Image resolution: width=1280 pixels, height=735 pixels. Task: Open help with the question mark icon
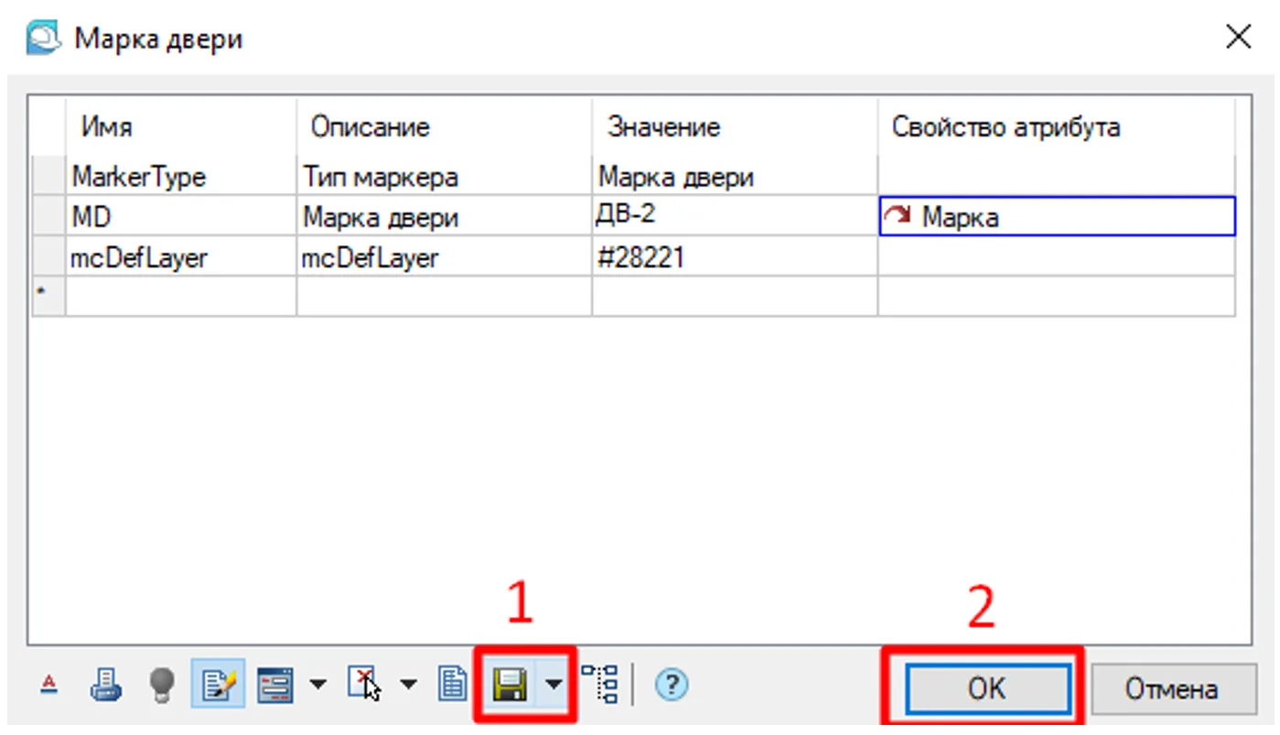(672, 685)
